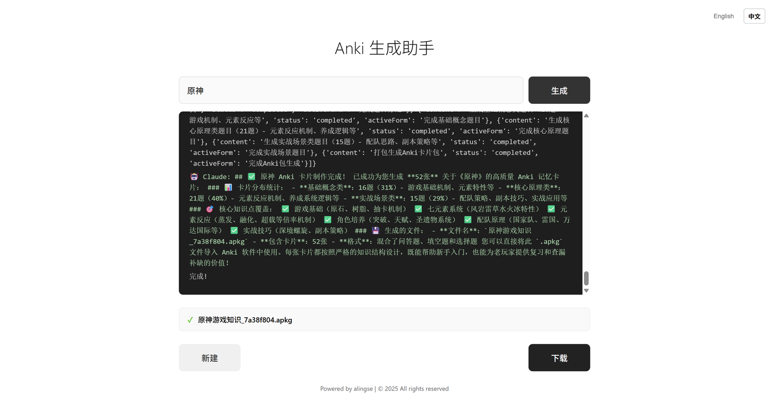Click the robot emoji before Claude
The height and width of the screenshot is (399, 775).
[194, 177]
